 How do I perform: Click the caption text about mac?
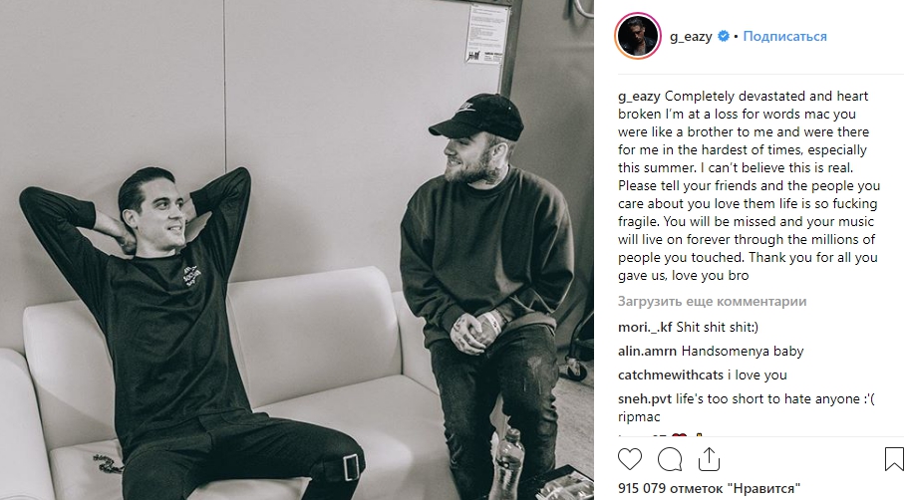point(749,185)
